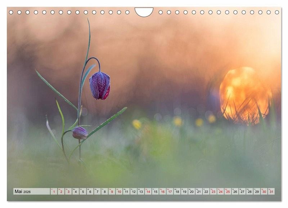
Task: Select day 18 in the date row
Action: coord(177,191)
